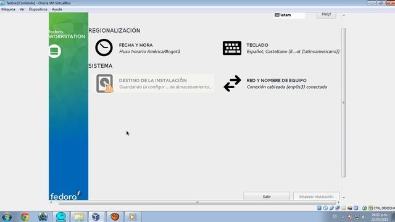This screenshot has width=395, height=222.
Task: Select DESTINO DE LA INSTALACIÓN heading text
Action: 153,80
